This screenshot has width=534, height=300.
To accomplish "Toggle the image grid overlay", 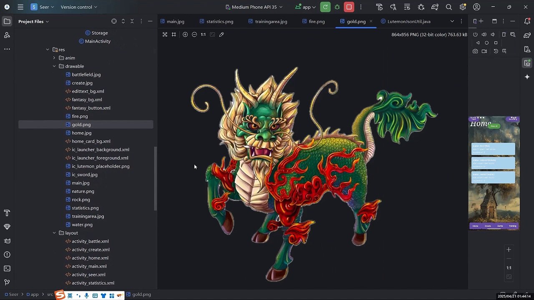I will coord(174,35).
